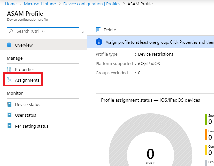Click the Delete trash can icon

coord(98,29)
